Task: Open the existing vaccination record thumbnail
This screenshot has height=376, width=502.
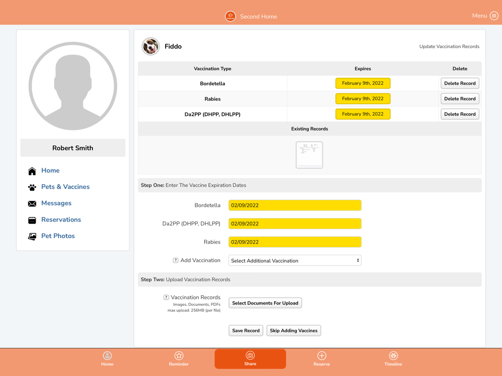Action: (309, 155)
